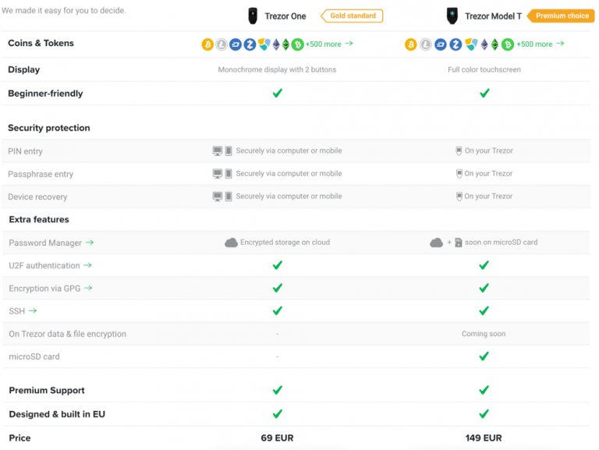The width and height of the screenshot is (599, 450).
Task: Click 'Full color touchscreen' text
Action: click(x=484, y=69)
